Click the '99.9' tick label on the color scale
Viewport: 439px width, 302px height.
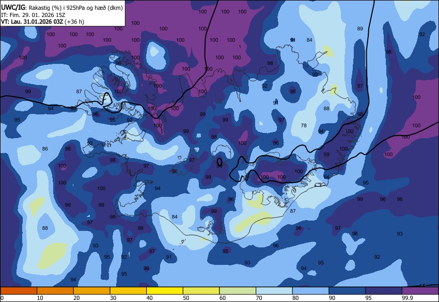click(407, 298)
